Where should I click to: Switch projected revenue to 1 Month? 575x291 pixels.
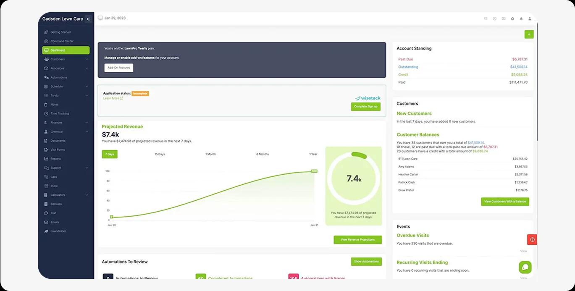click(x=210, y=154)
